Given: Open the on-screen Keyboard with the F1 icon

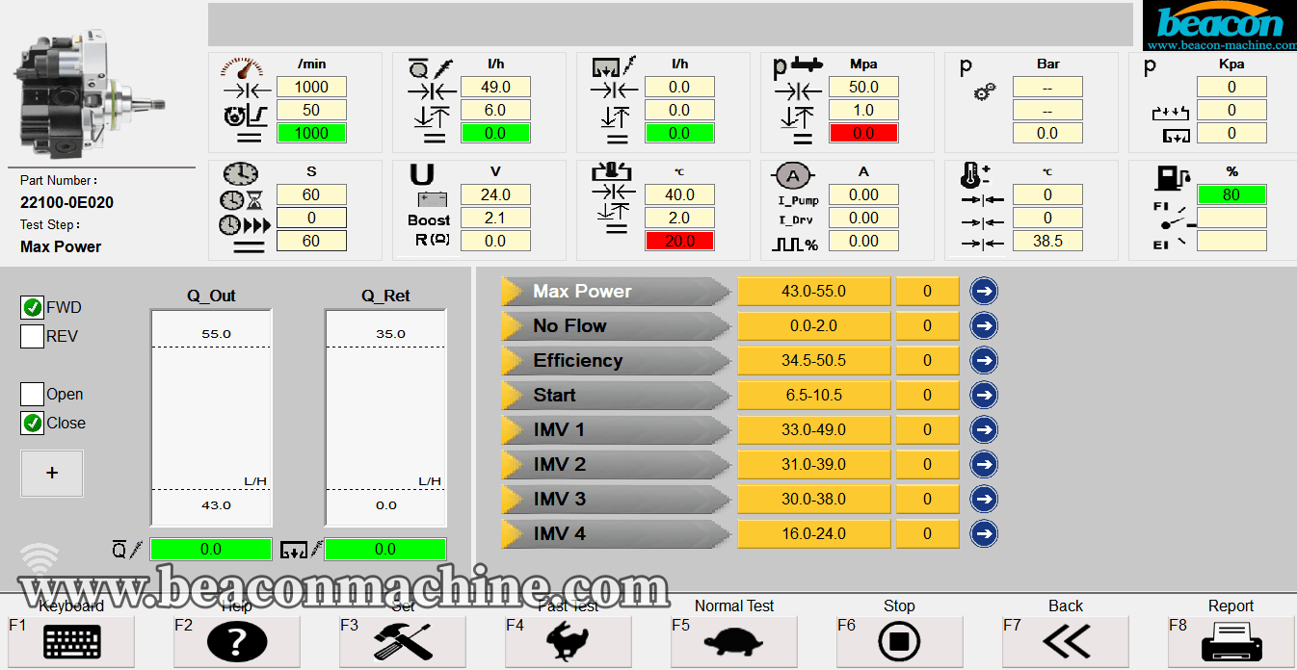Looking at the screenshot, I should [72, 640].
